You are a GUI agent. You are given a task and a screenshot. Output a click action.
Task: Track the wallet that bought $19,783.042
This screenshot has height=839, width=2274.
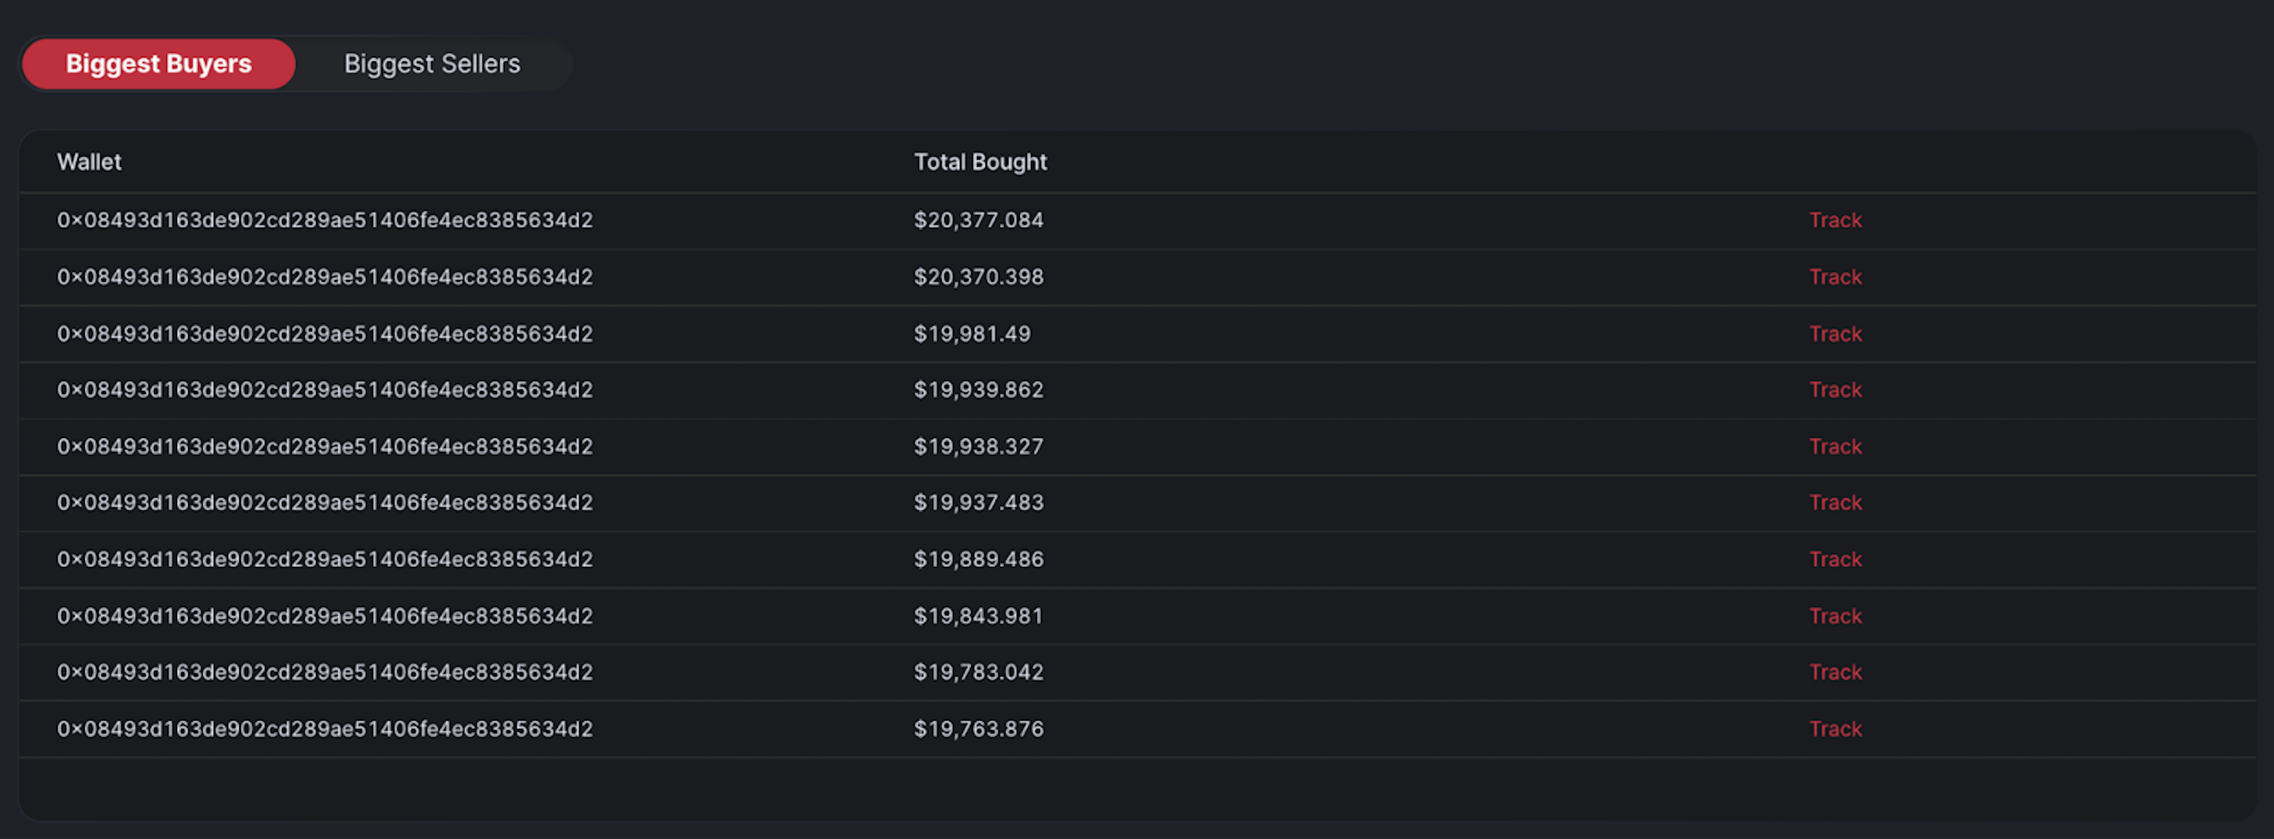(1835, 672)
